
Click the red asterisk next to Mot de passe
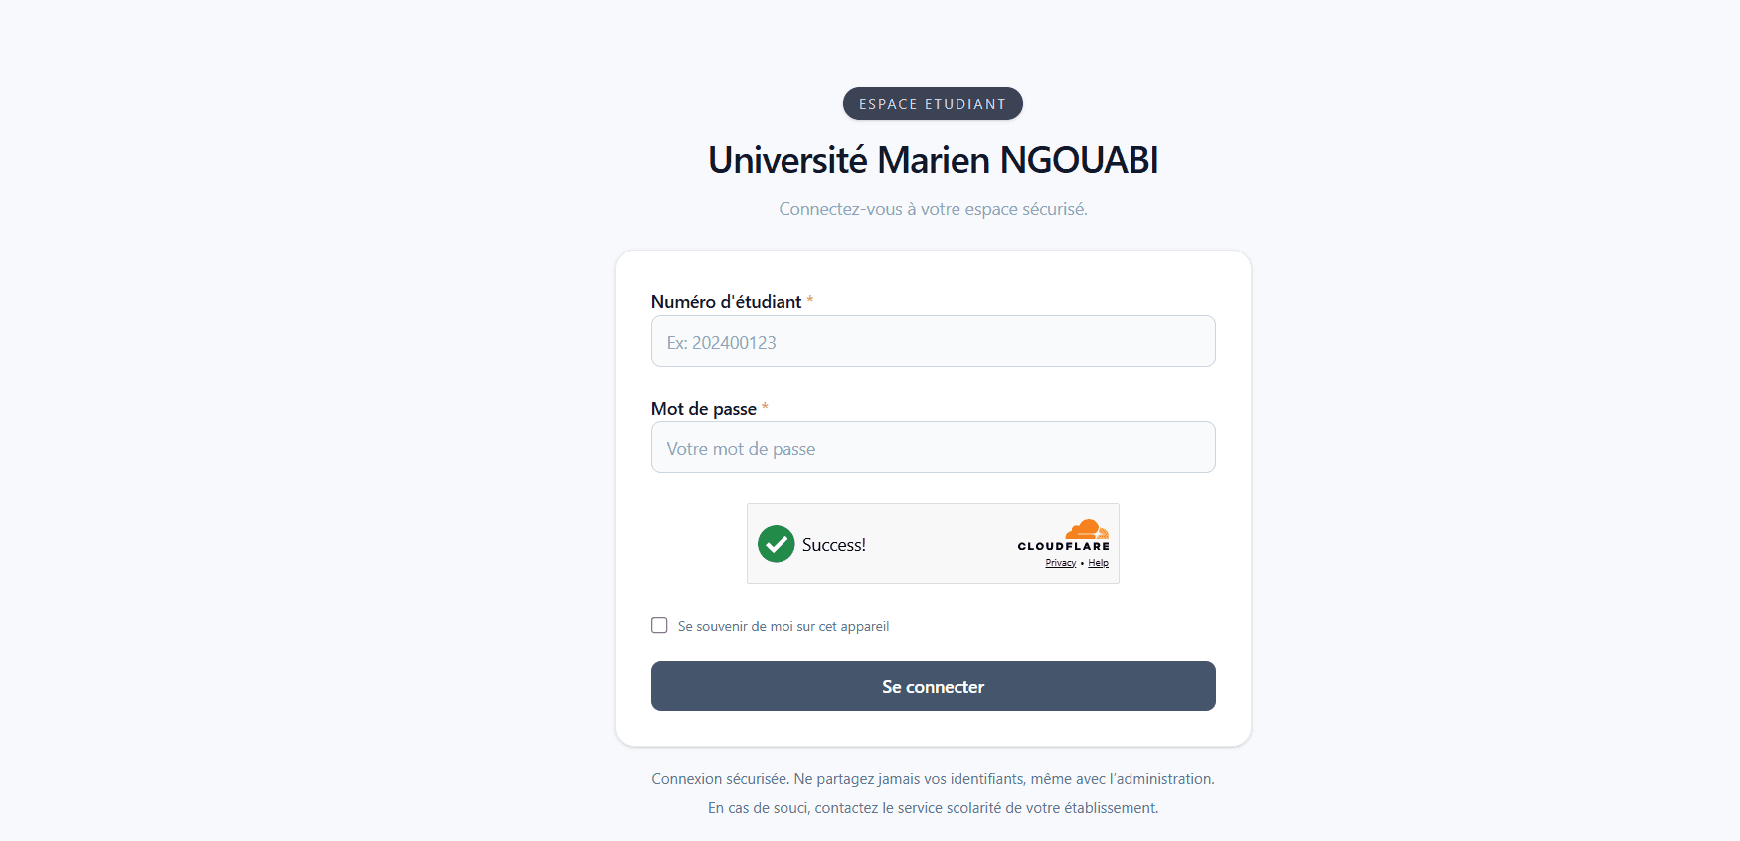pyautogui.click(x=766, y=408)
